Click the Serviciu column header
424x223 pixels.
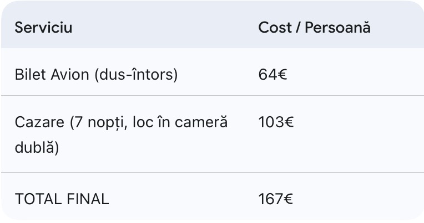[x=43, y=28]
